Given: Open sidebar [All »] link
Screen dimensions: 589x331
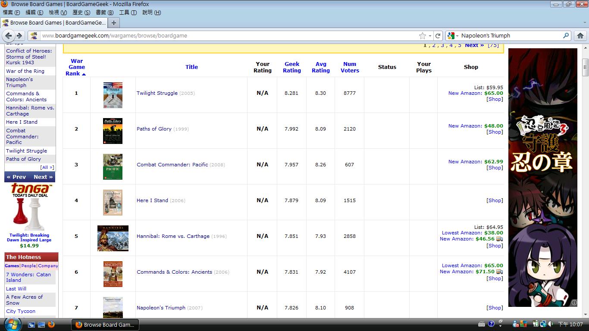Looking at the screenshot, I should point(47,167).
